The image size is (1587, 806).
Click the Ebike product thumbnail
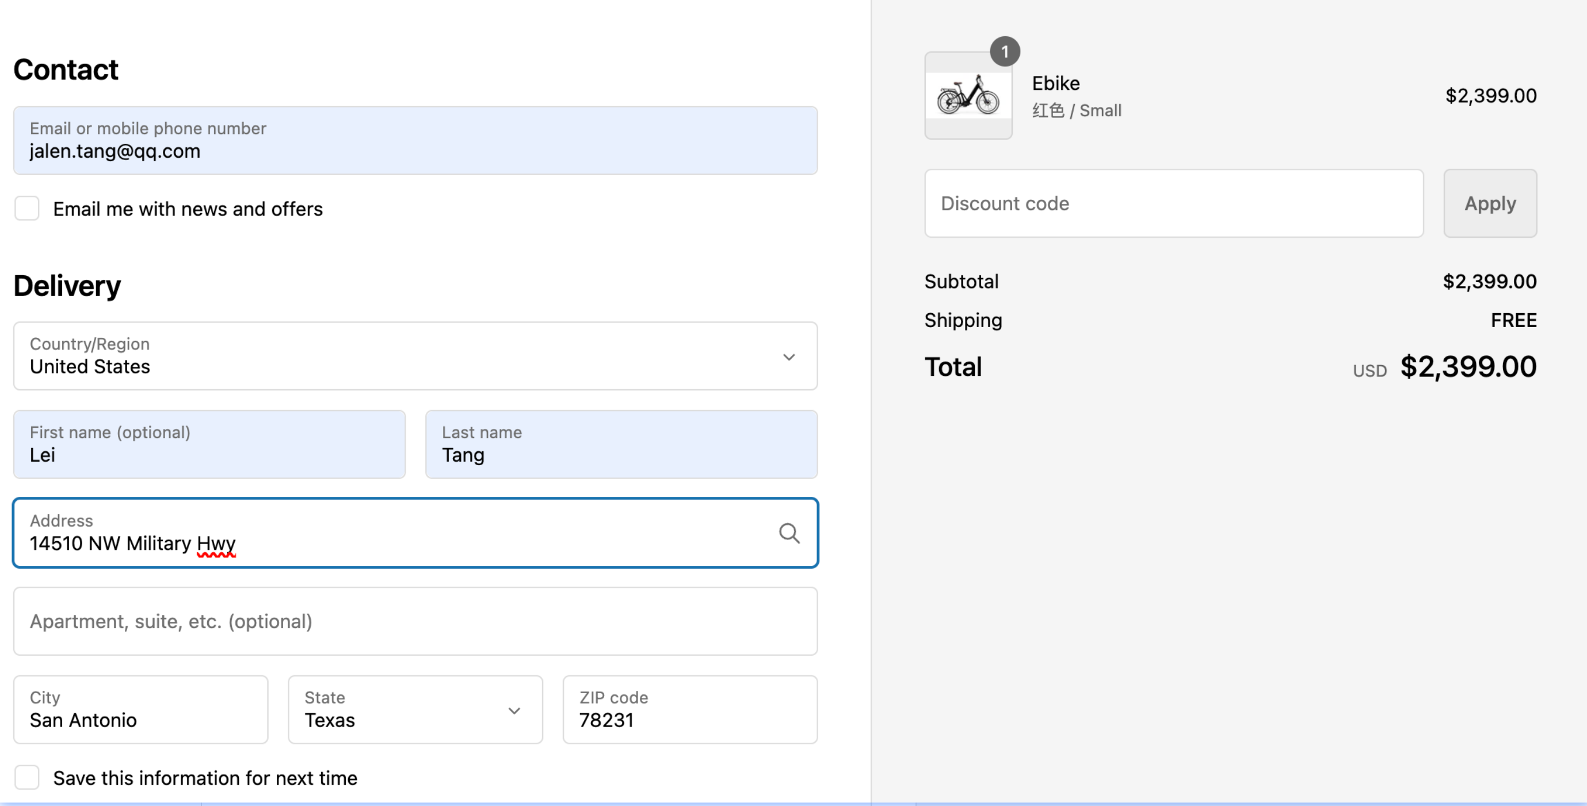coord(967,96)
